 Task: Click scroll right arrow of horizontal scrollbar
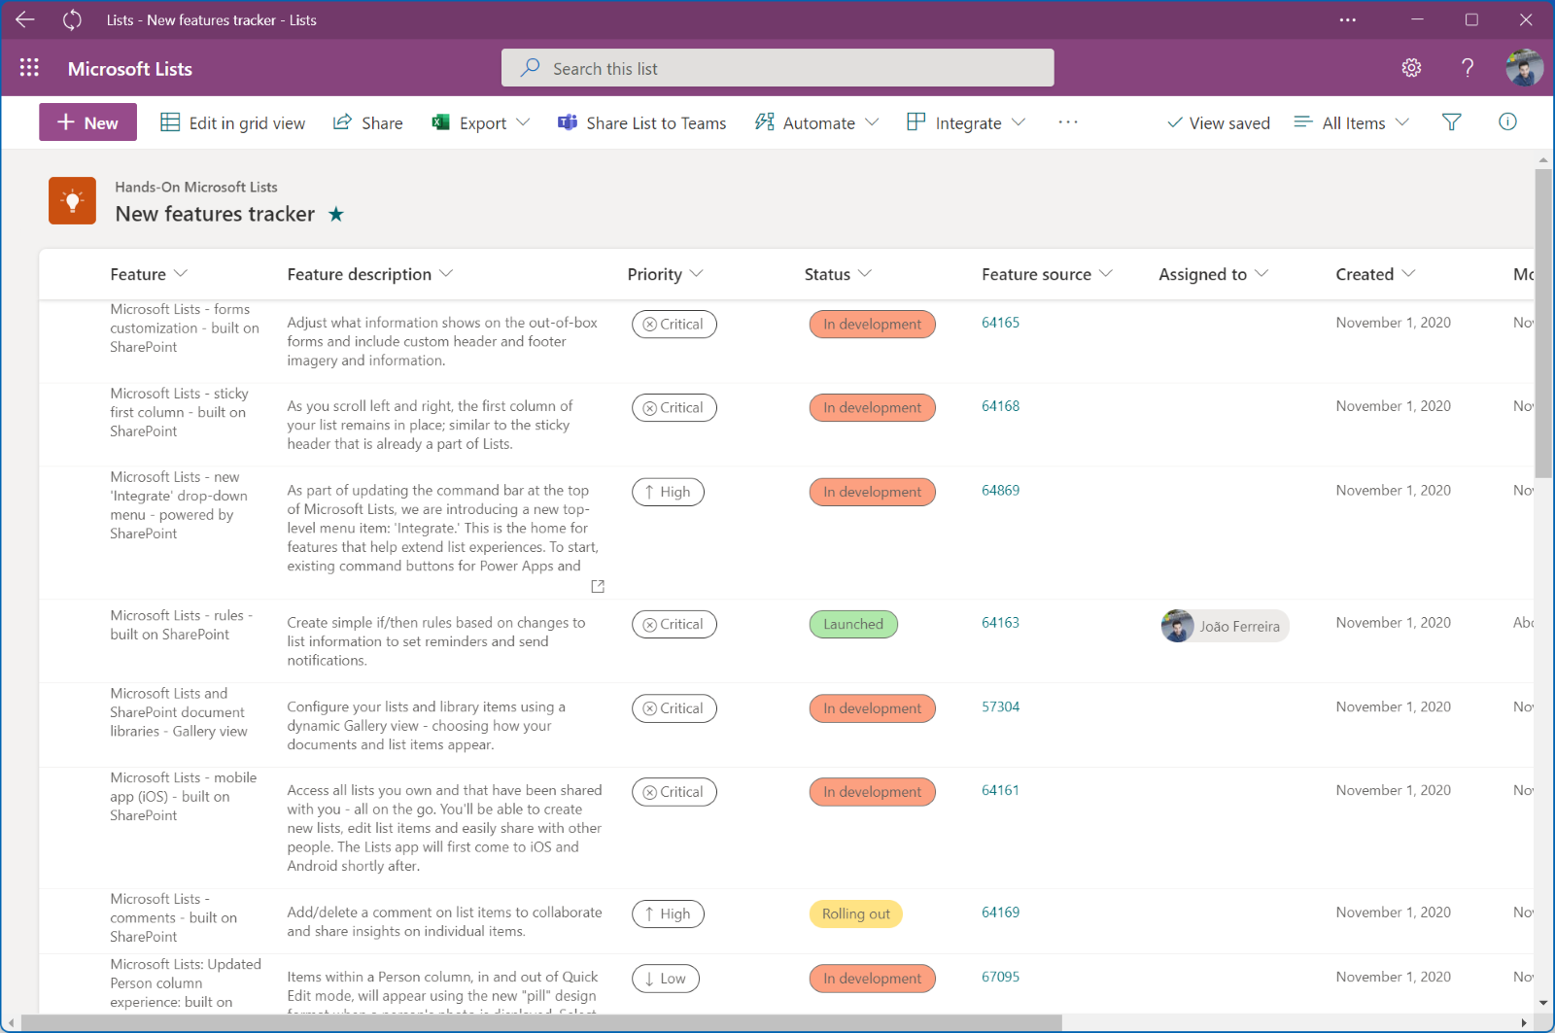click(x=1524, y=1023)
